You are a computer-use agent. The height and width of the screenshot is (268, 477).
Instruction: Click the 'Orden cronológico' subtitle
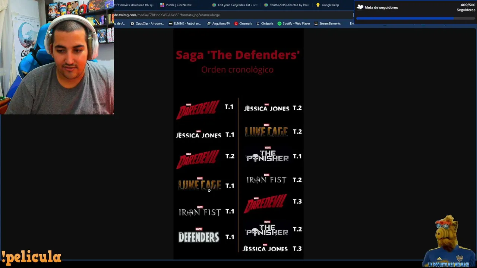click(237, 70)
